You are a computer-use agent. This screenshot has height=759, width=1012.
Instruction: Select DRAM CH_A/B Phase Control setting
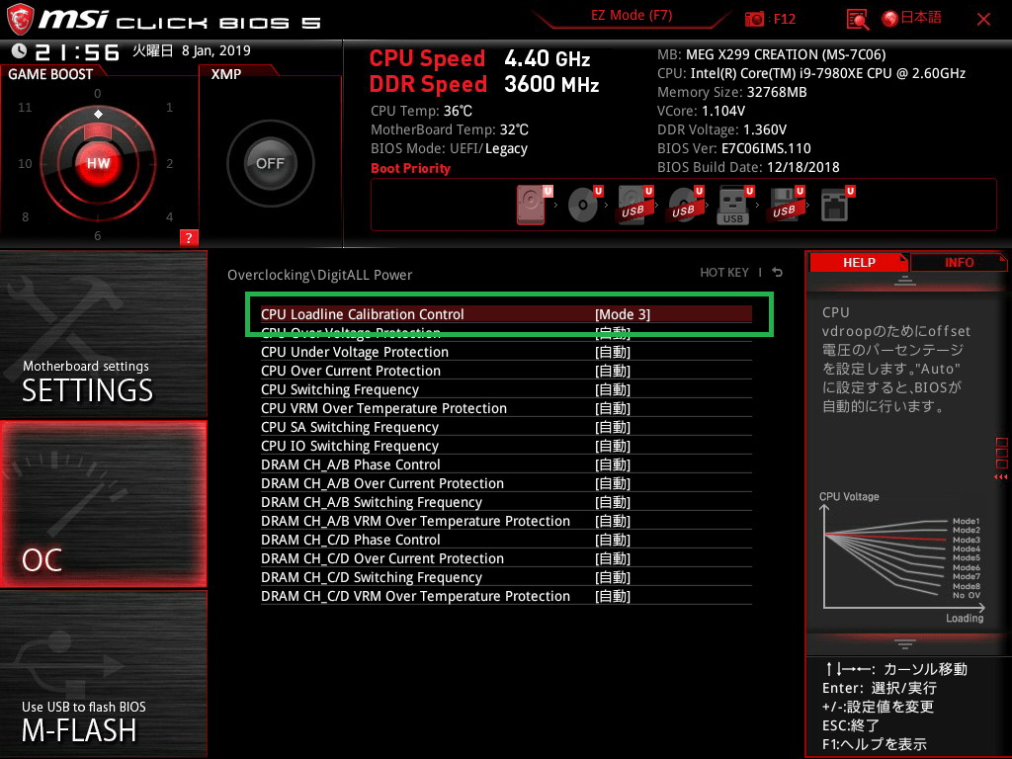tap(506, 464)
